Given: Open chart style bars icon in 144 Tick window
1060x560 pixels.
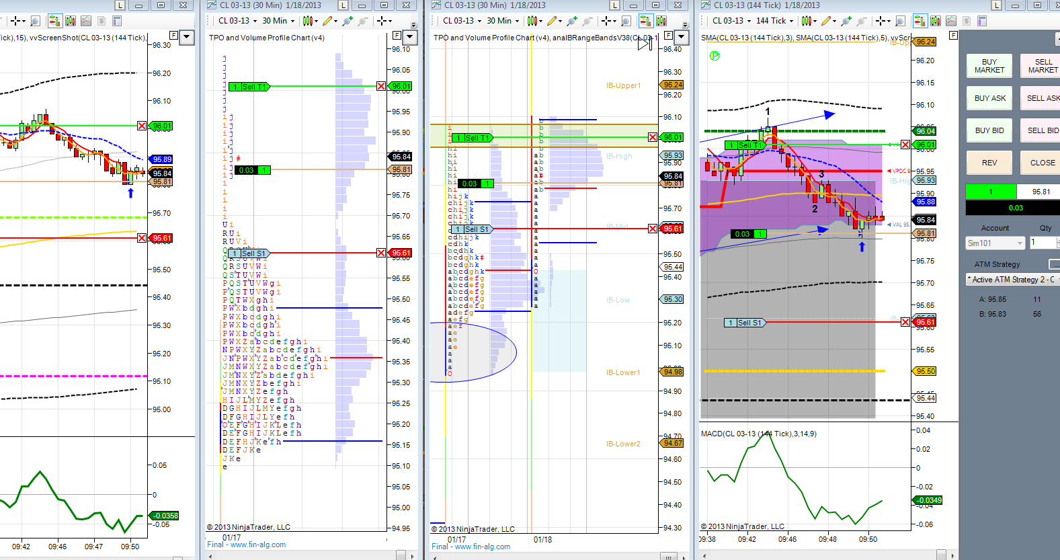Looking at the screenshot, I should [808, 21].
